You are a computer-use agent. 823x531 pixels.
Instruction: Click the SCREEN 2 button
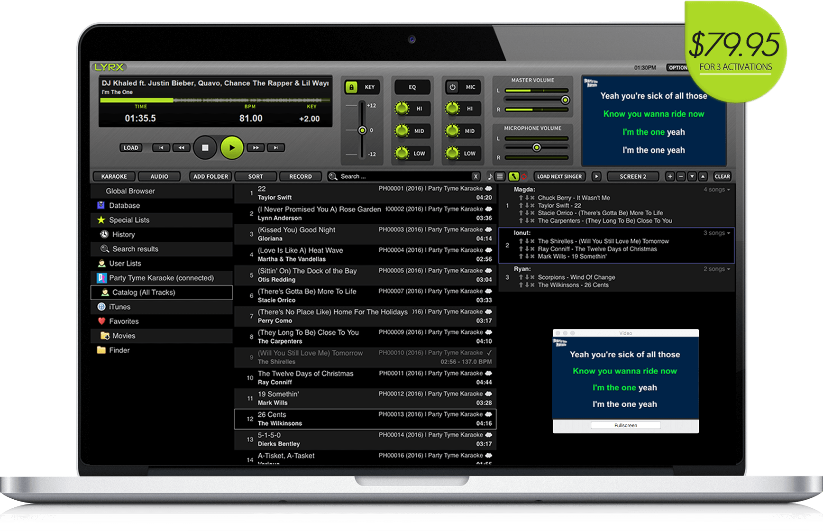tap(633, 176)
